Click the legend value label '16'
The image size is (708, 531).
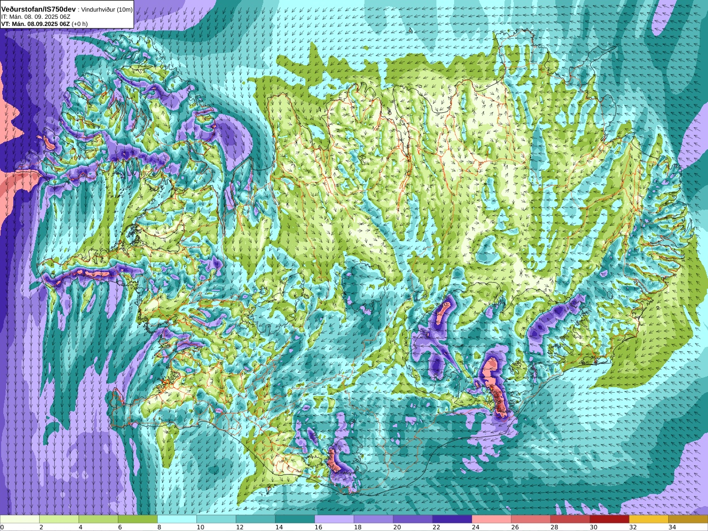coord(318,527)
